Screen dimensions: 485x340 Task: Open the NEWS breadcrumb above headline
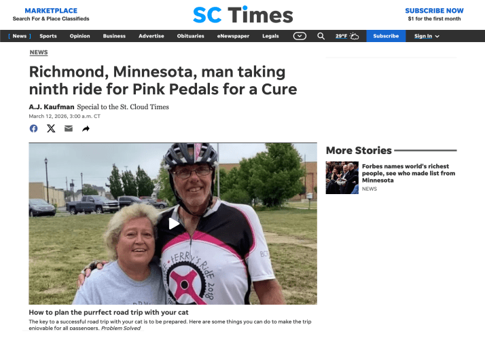click(39, 52)
